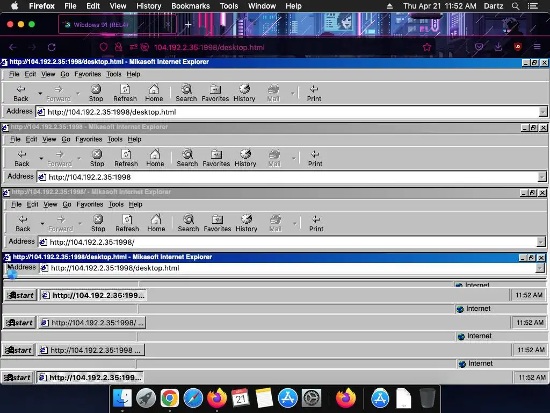Open Favorites in the topmost Internet Explorer toolbar
Screen dimensions: 550x413
(215, 94)
